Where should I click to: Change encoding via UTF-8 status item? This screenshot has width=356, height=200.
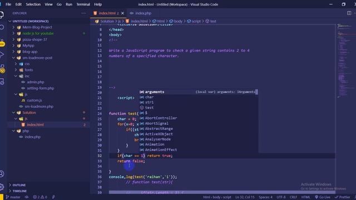click(x=281, y=197)
